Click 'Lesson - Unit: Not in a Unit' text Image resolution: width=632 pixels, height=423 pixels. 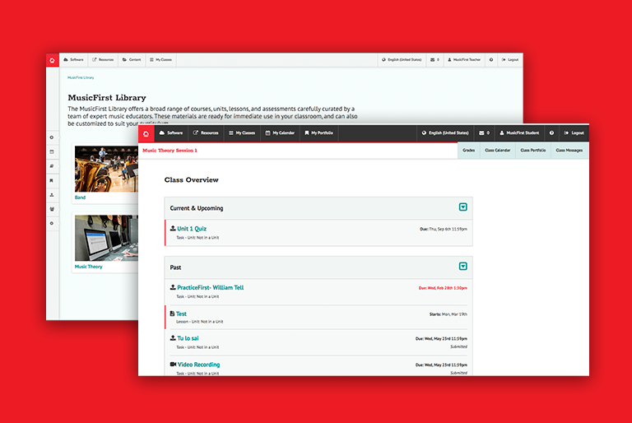coord(199,322)
